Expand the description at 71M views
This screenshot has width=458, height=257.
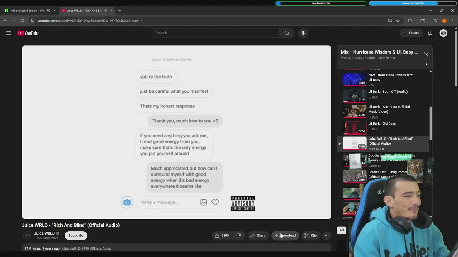(x=176, y=248)
